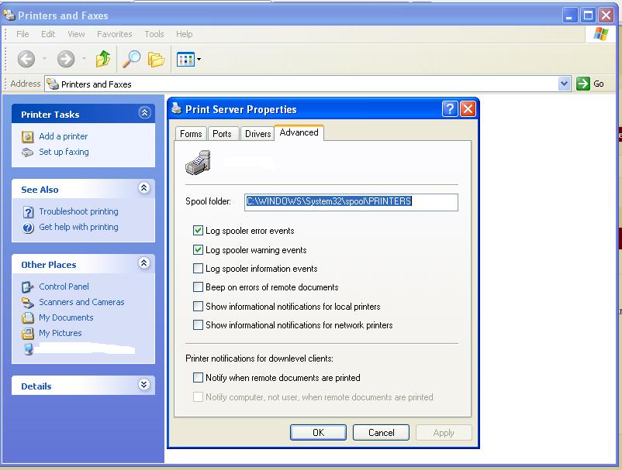Click the Back arrow toolbar icon

(26, 60)
